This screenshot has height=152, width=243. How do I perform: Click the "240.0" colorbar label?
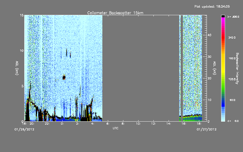(232, 37)
